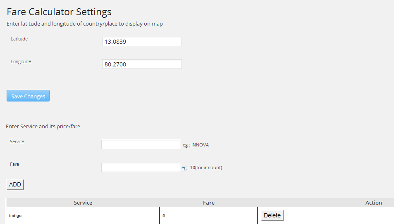The width and height of the screenshot is (394, 224).
Task: Click the Fare Calculator Settings heading
Action: click(x=59, y=12)
